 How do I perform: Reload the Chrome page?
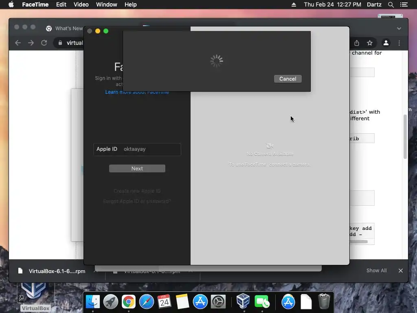pos(44,43)
